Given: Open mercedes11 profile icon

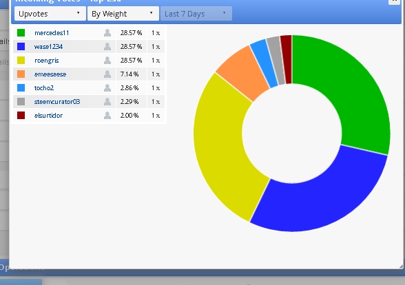Looking at the screenshot, I should (x=107, y=33).
